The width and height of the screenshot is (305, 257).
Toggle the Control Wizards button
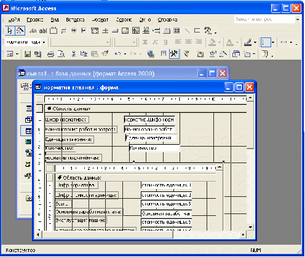coord(20,31)
